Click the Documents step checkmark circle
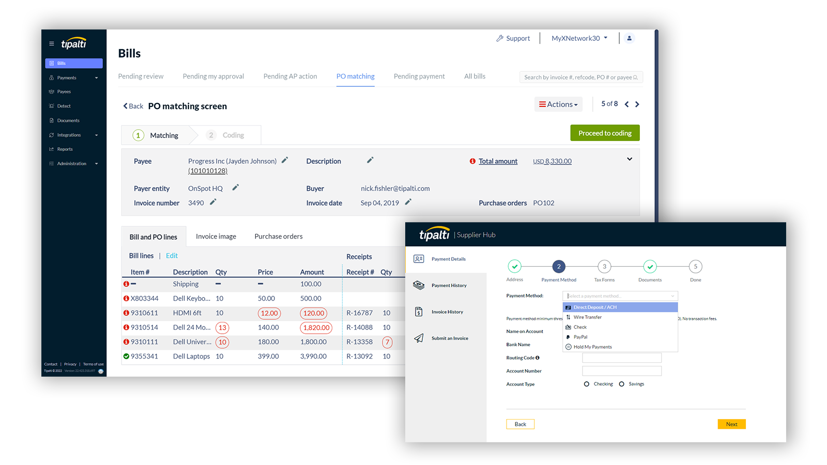 point(650,267)
